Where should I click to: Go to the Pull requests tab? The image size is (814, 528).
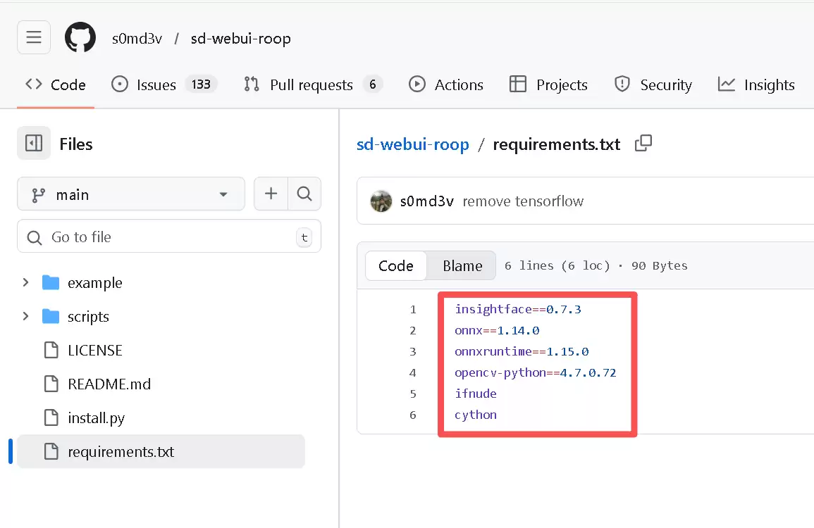pyautogui.click(x=312, y=84)
